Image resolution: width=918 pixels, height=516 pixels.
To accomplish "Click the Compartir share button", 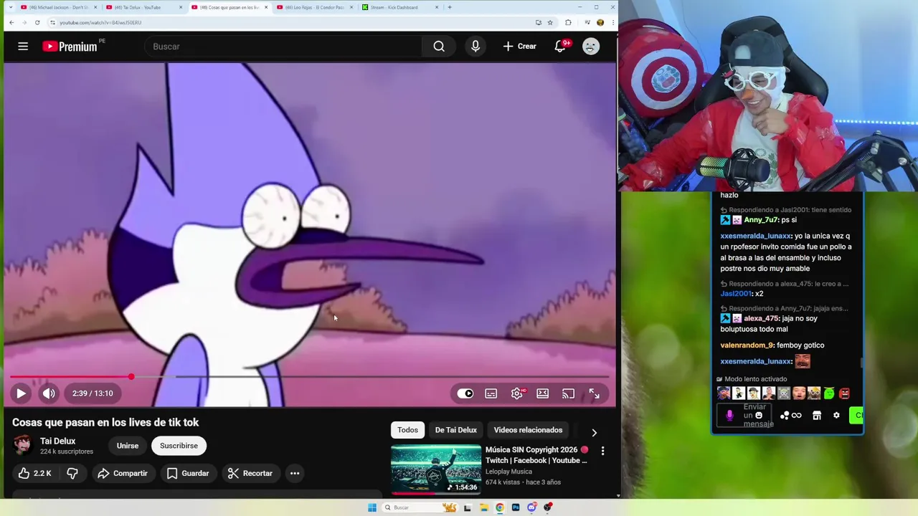I will point(122,473).
